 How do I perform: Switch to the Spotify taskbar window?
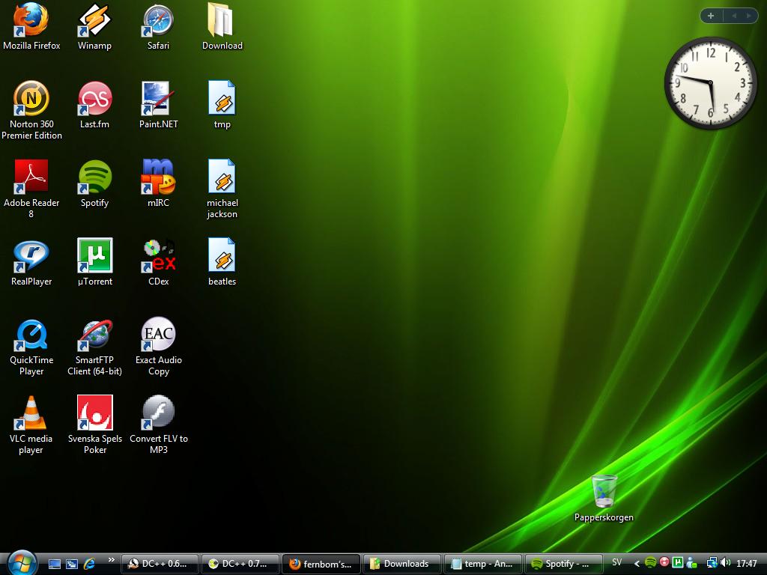[x=563, y=564]
